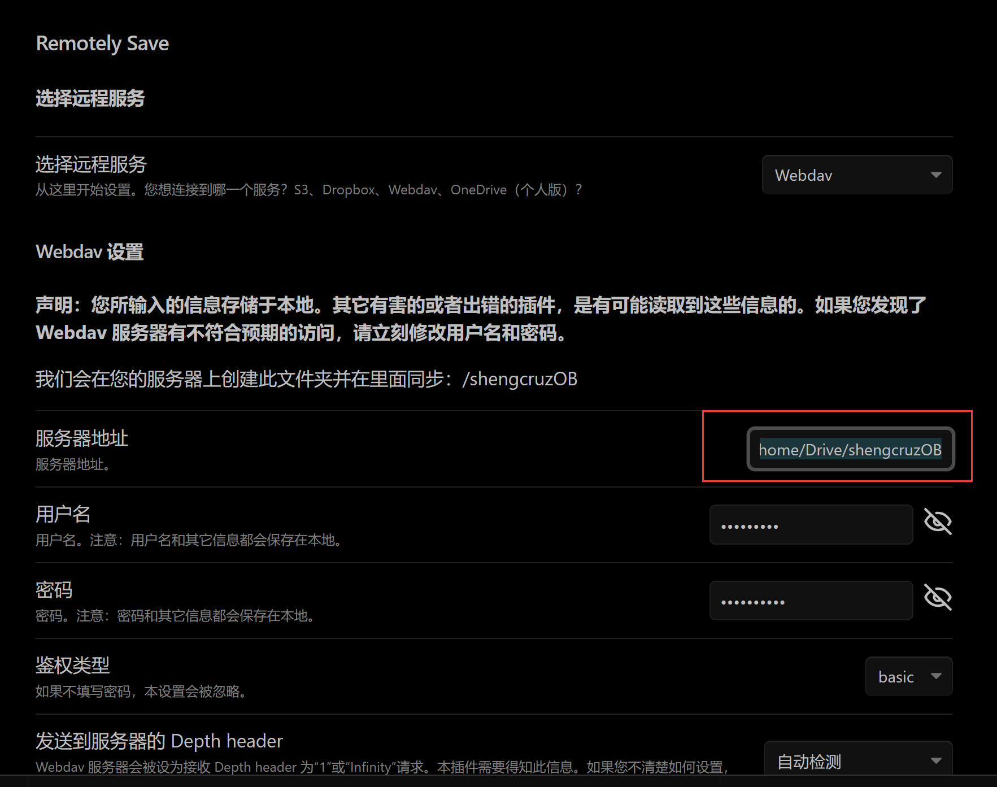The width and height of the screenshot is (997, 787).
Task: Click the Webdav 设置 section header
Action: (89, 251)
